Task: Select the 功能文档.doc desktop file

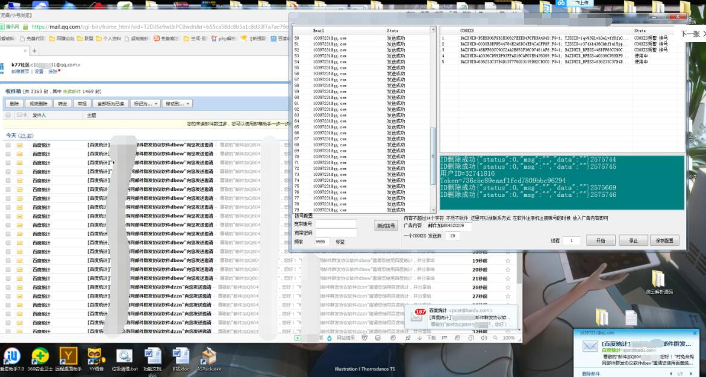Action: (152, 361)
